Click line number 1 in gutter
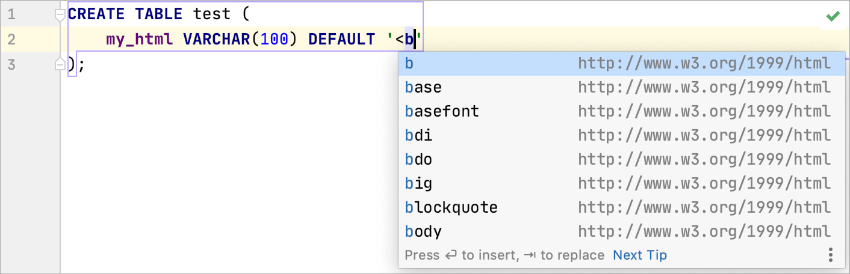 click(11, 14)
